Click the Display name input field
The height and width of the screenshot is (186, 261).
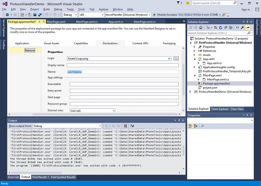(123, 65)
